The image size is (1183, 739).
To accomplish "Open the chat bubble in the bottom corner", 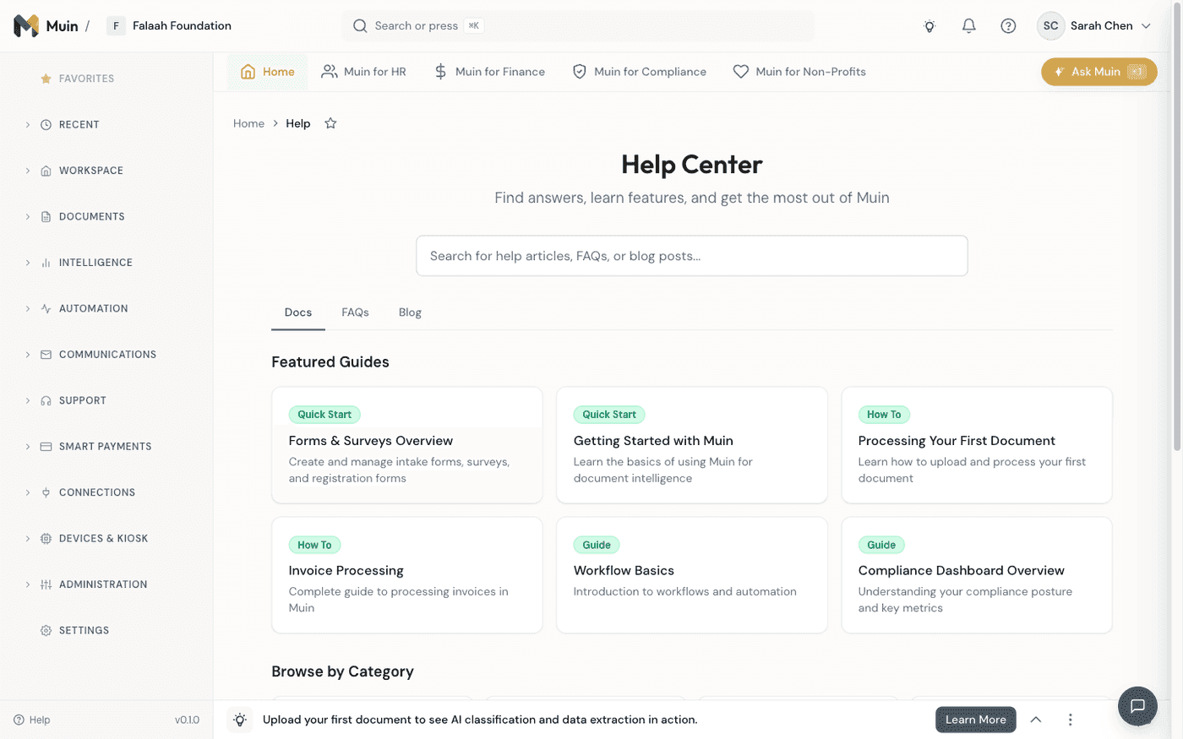I will [x=1137, y=706].
